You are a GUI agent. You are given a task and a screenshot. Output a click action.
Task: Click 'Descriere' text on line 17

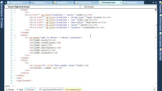click(x=92, y=22)
